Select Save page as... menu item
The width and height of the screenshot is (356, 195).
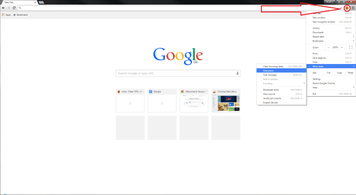[x=331, y=58]
